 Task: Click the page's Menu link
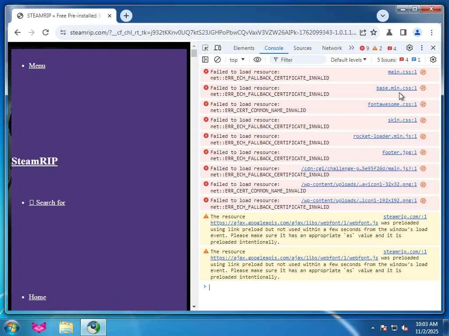[37, 66]
